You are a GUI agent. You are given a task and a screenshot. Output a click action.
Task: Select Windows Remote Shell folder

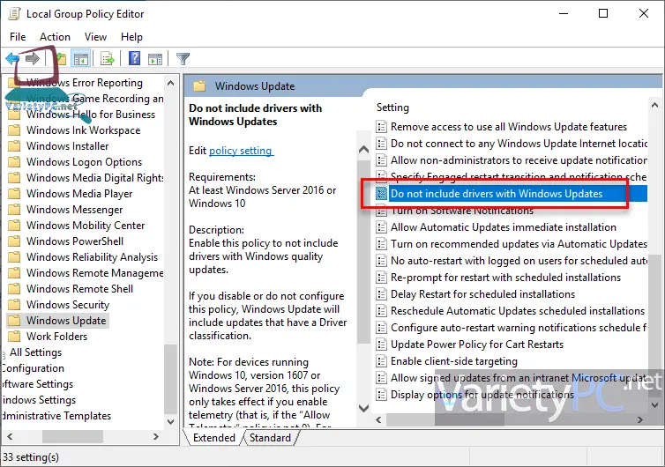click(79, 289)
